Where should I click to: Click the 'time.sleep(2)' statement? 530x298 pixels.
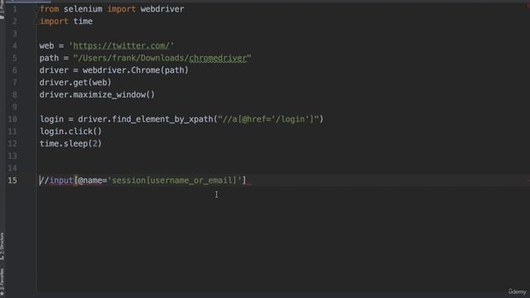pos(70,143)
